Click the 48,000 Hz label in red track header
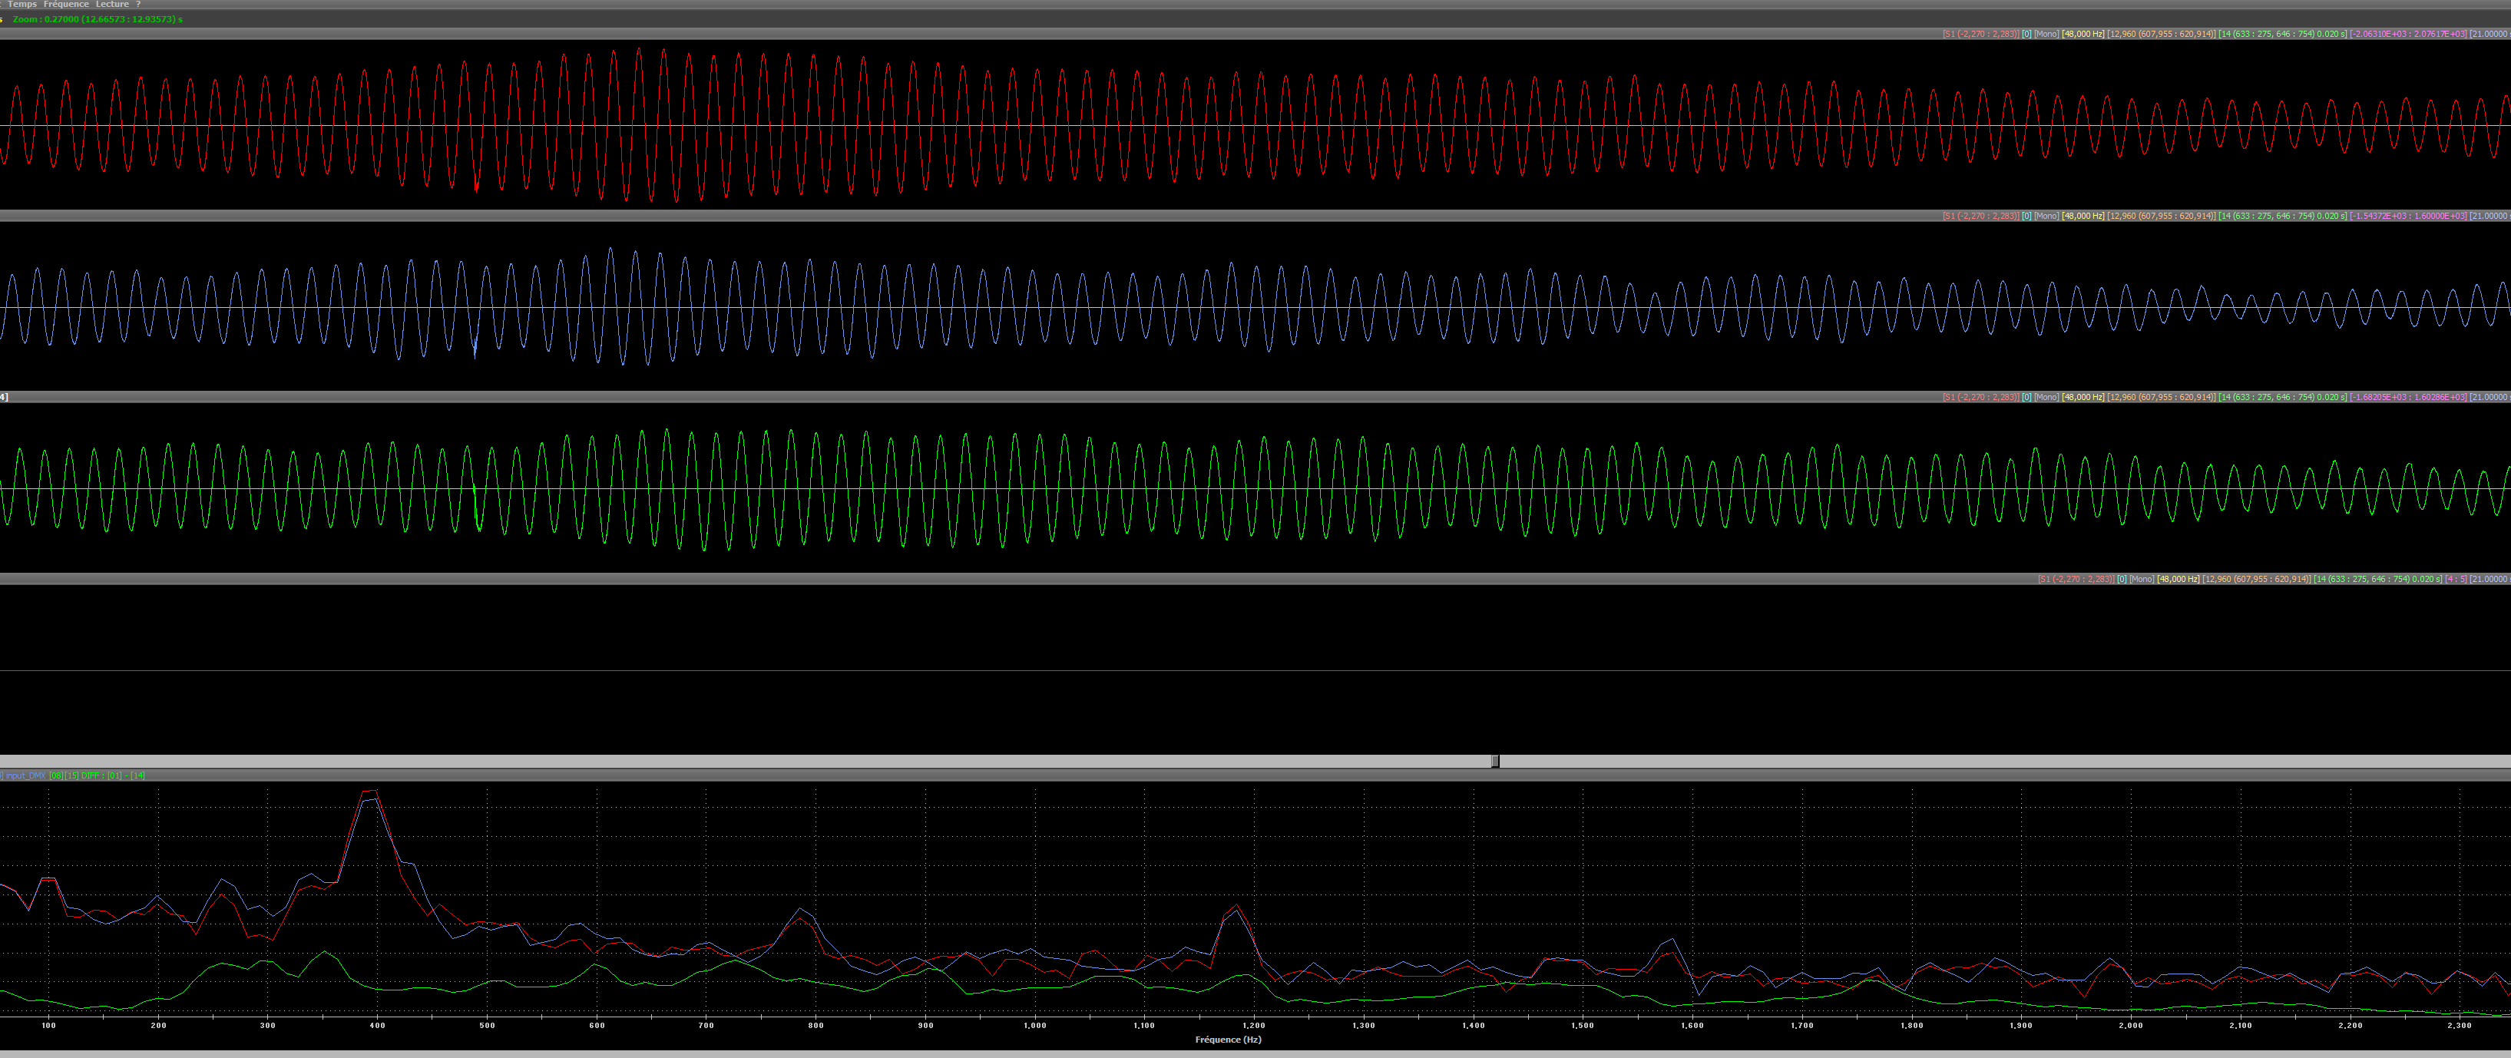The width and height of the screenshot is (2511, 1058). [x=2083, y=34]
